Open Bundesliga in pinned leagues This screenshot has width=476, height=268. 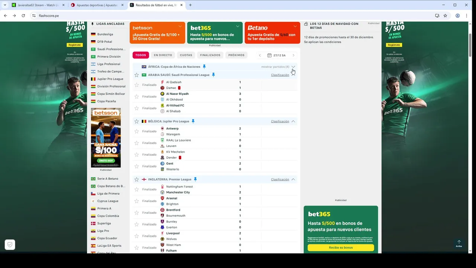click(105, 34)
